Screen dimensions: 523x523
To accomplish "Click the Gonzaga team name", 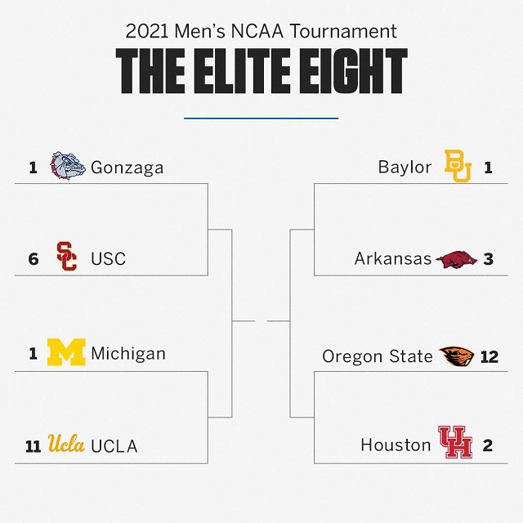I will 127,168.
